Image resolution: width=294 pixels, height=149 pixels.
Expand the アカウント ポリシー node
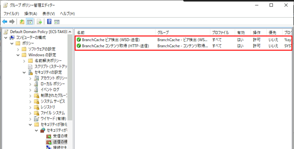(x=30, y=78)
